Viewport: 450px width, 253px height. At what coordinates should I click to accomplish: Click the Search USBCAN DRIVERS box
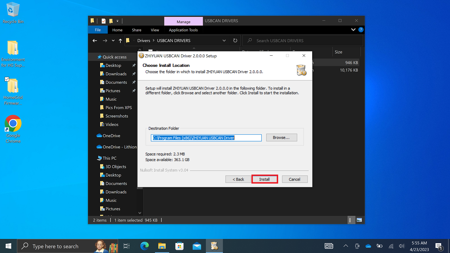tap(303, 40)
